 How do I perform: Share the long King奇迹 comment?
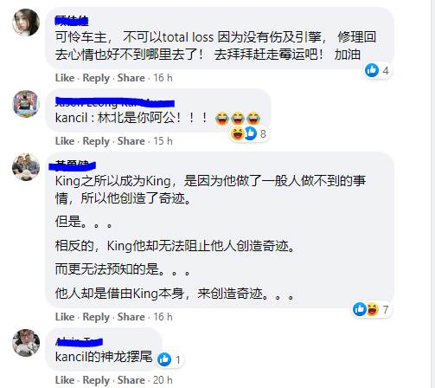click(x=131, y=317)
